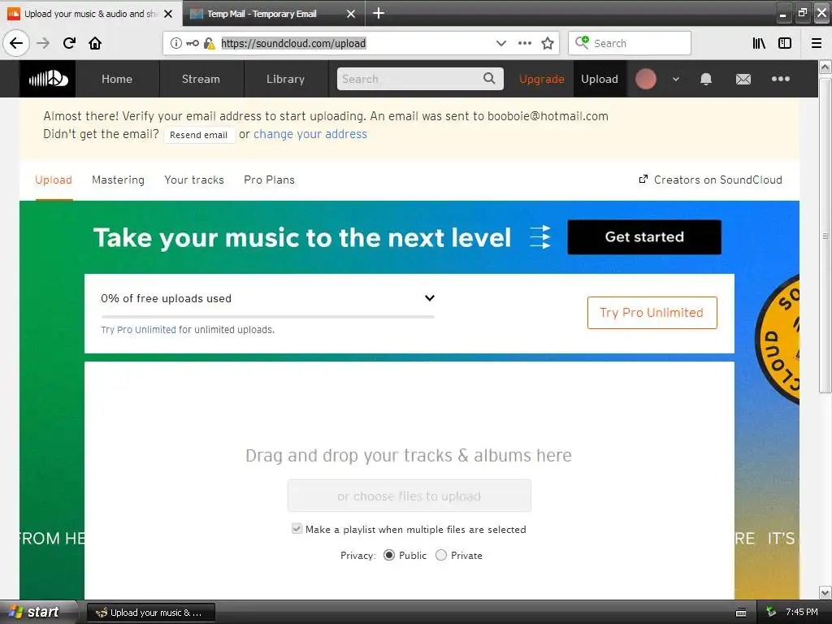832x624 pixels.
Task: Select the Public privacy radio button
Action: (389, 555)
